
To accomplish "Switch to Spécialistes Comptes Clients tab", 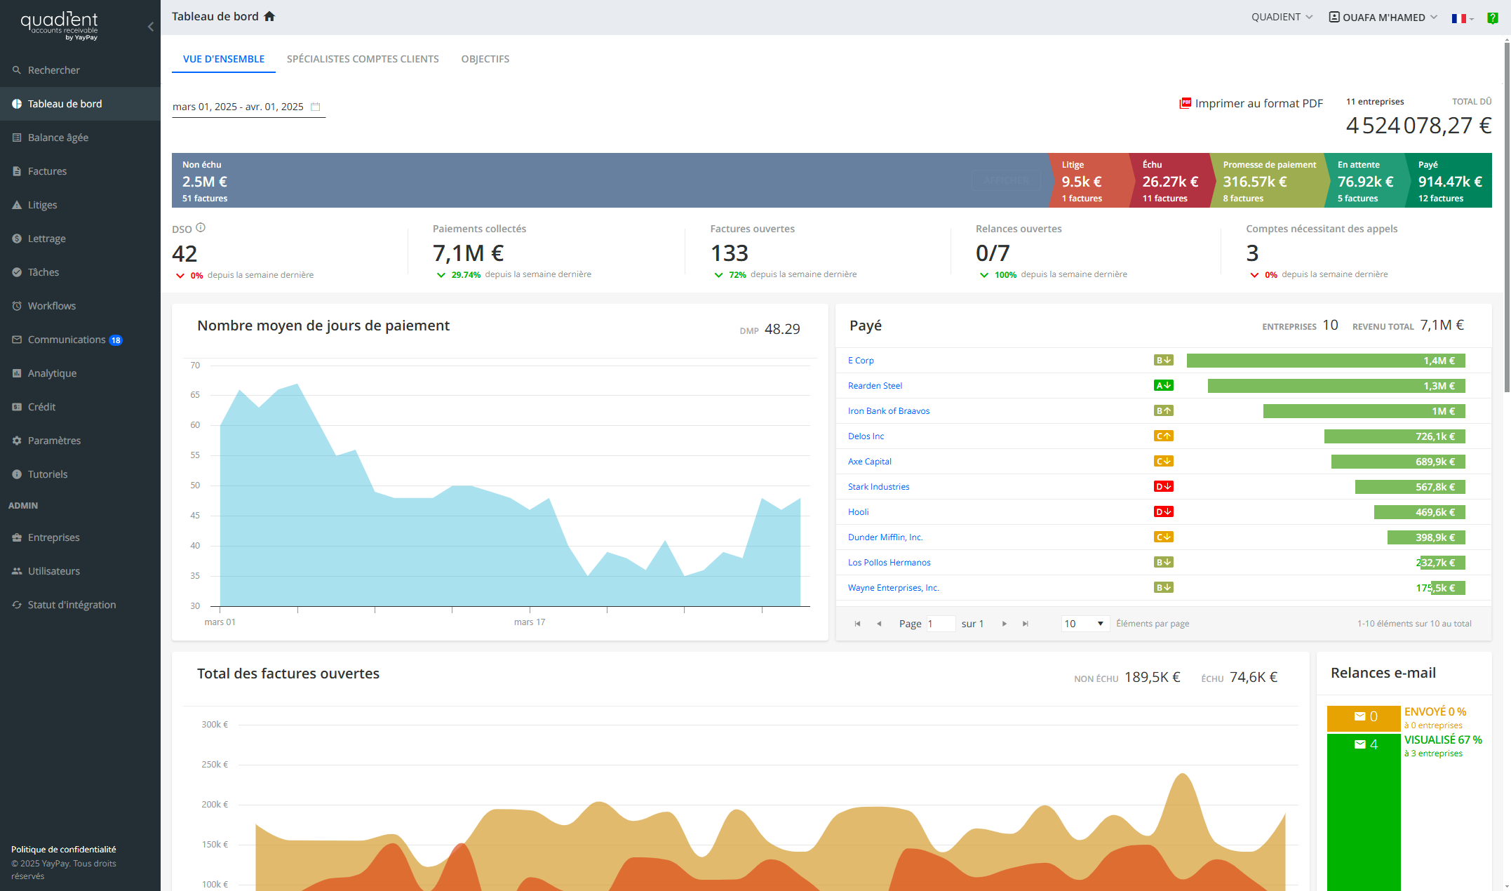I will pyautogui.click(x=363, y=59).
